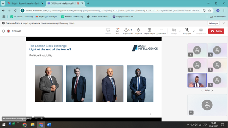Toggle the camera on

[174, 31]
